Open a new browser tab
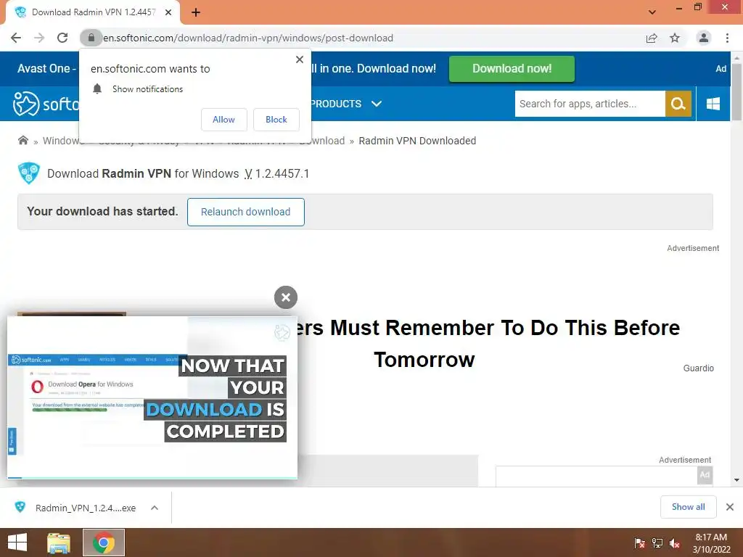This screenshot has height=557, width=743. click(196, 12)
